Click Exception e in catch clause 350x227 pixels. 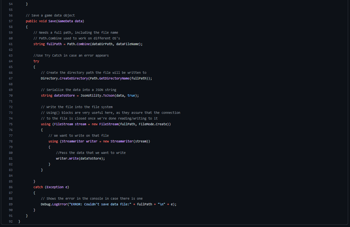pos(57,187)
